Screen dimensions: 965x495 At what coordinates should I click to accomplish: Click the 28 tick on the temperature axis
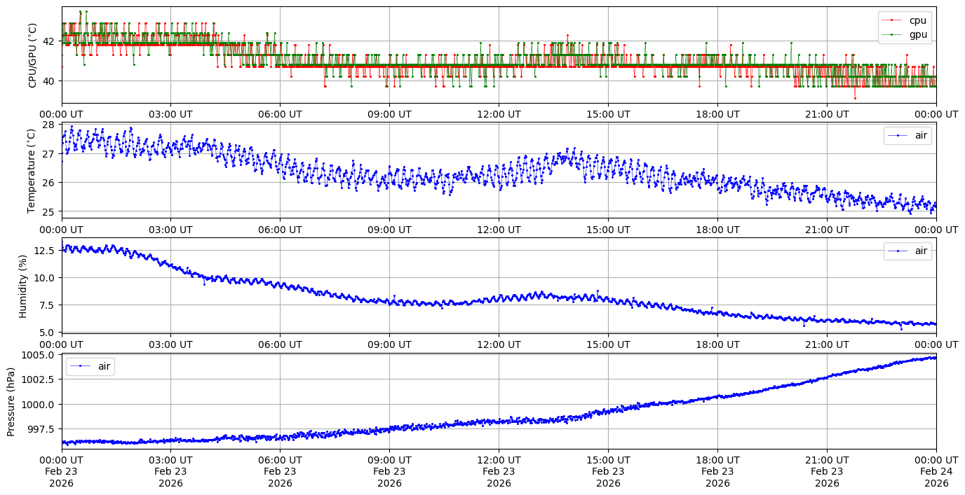point(48,125)
